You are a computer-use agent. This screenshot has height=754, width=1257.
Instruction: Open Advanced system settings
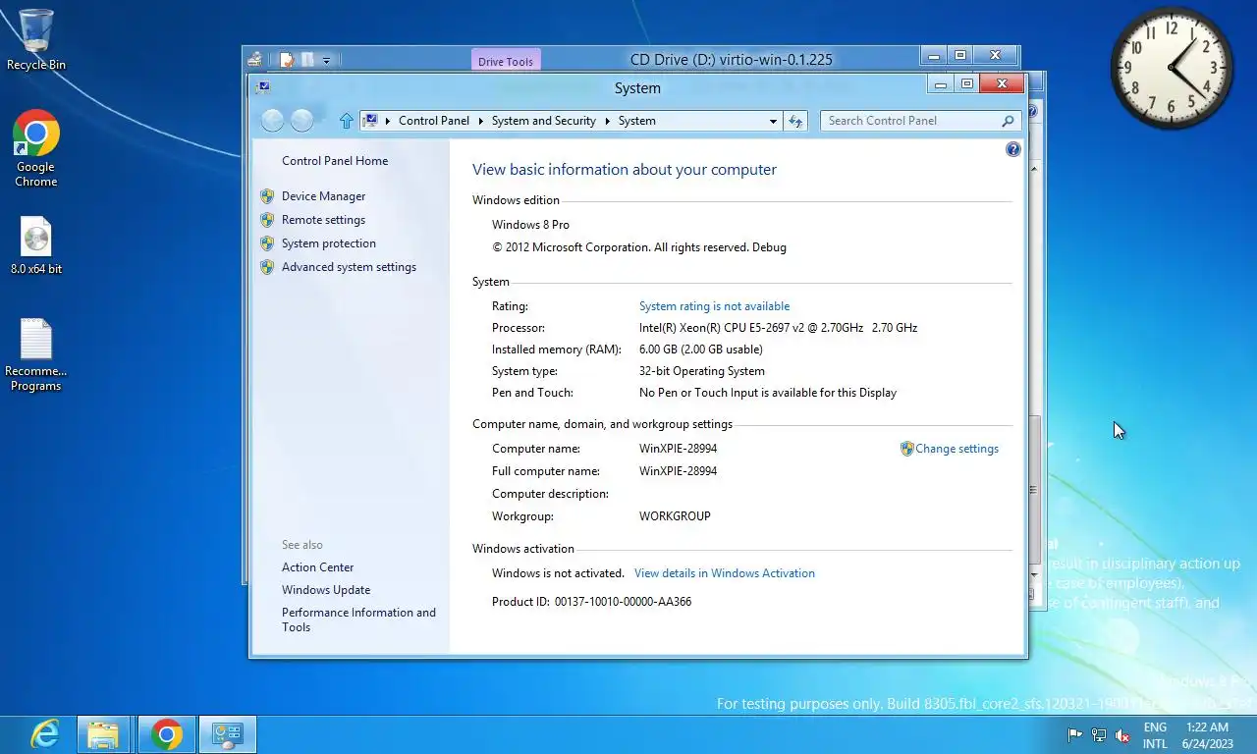[349, 267]
